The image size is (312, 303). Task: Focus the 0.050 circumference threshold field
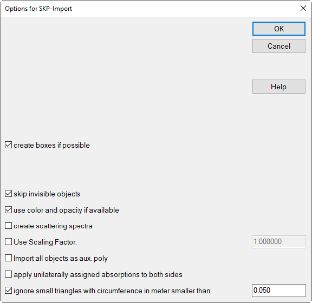[279, 291]
